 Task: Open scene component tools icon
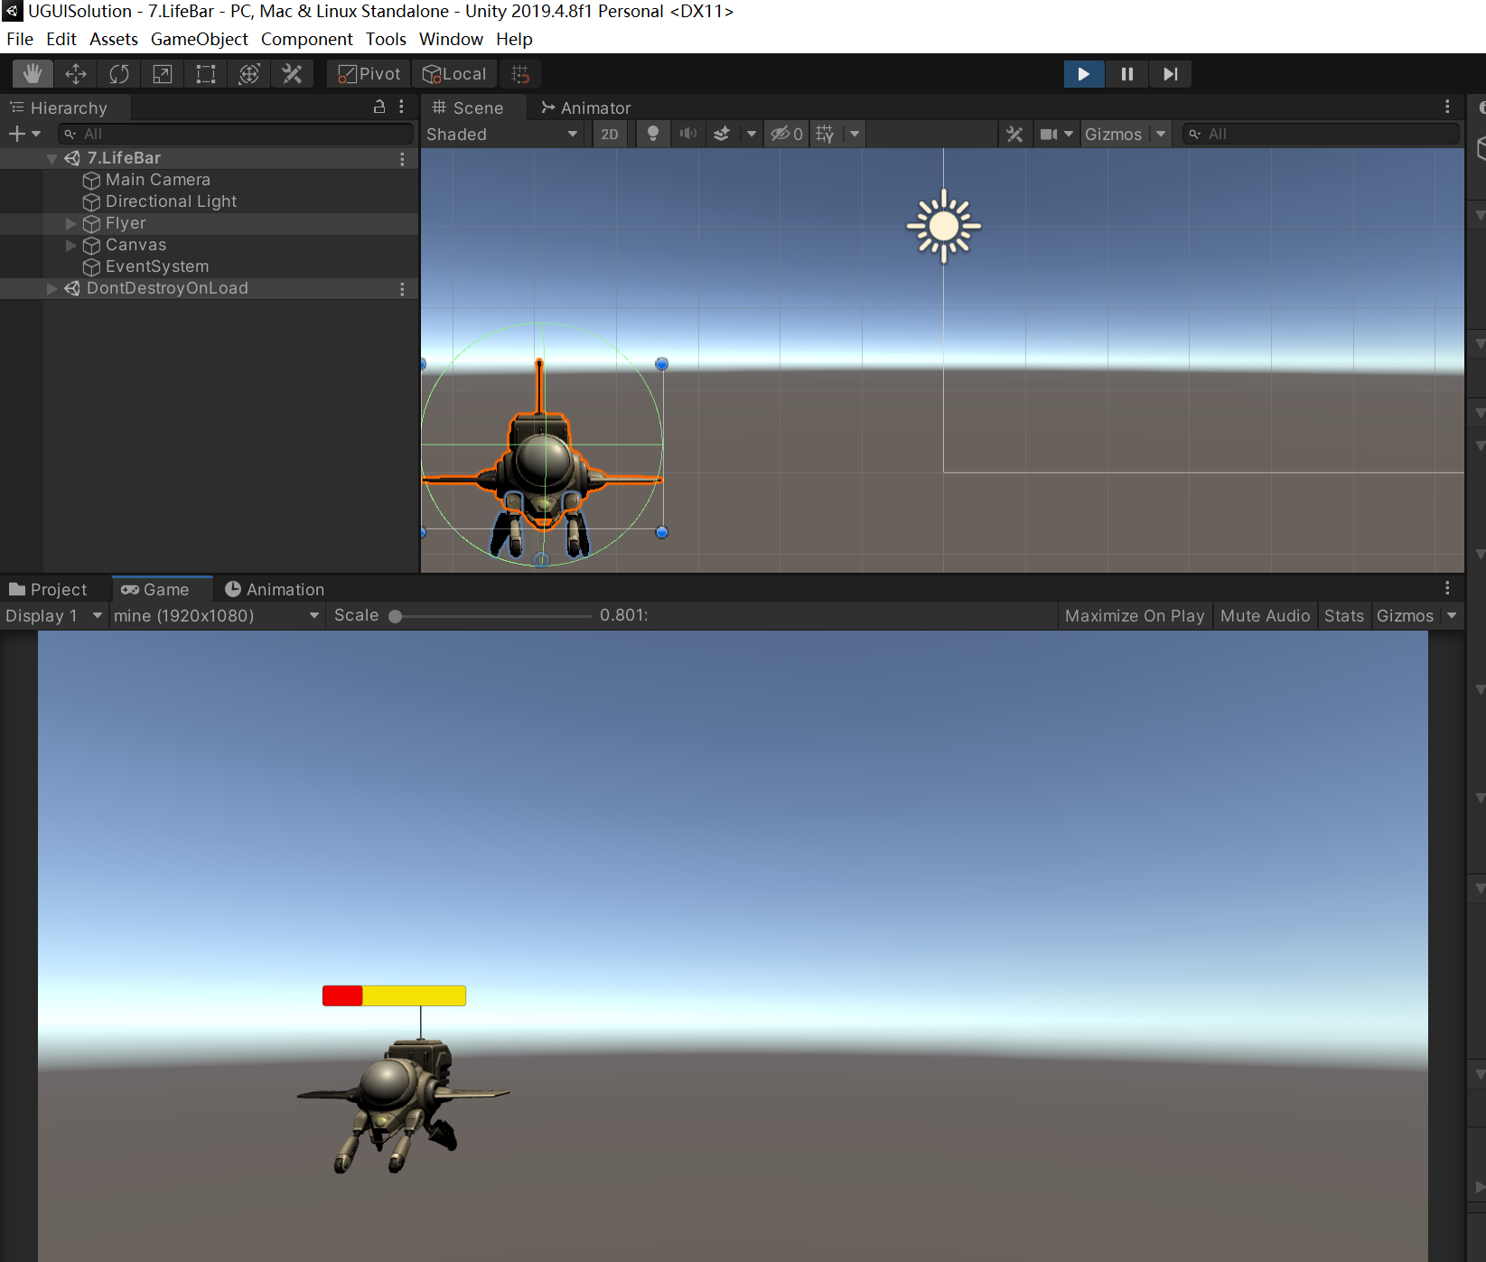tap(1014, 135)
